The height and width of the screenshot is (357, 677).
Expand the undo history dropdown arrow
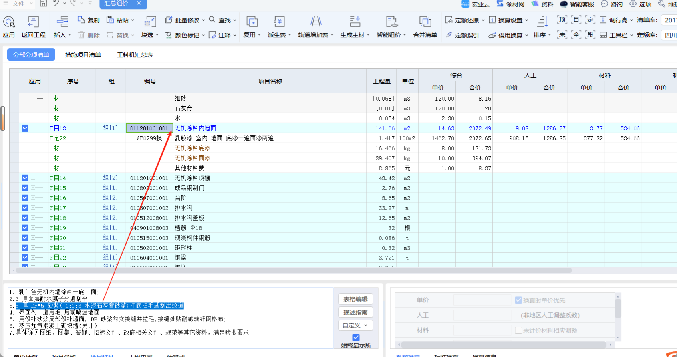coord(65,4)
